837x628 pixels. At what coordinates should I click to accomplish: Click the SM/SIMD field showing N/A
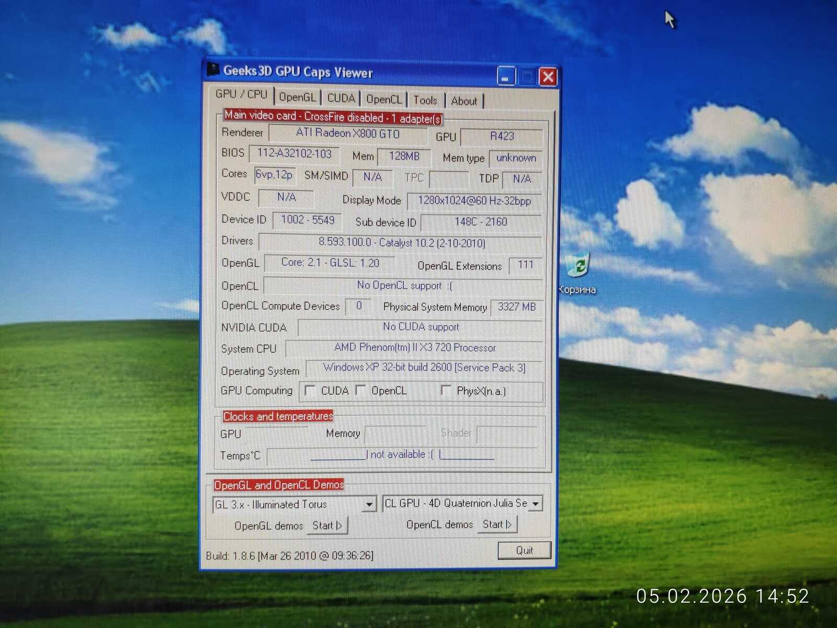[372, 177]
